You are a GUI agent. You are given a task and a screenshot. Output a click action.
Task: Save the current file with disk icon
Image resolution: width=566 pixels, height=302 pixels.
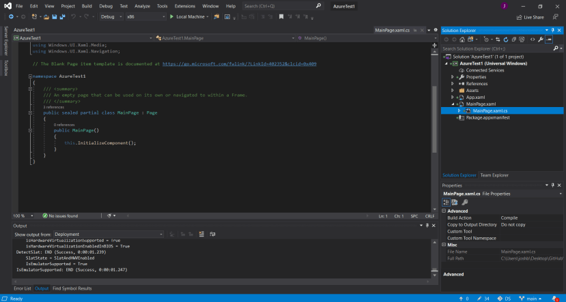[55, 16]
